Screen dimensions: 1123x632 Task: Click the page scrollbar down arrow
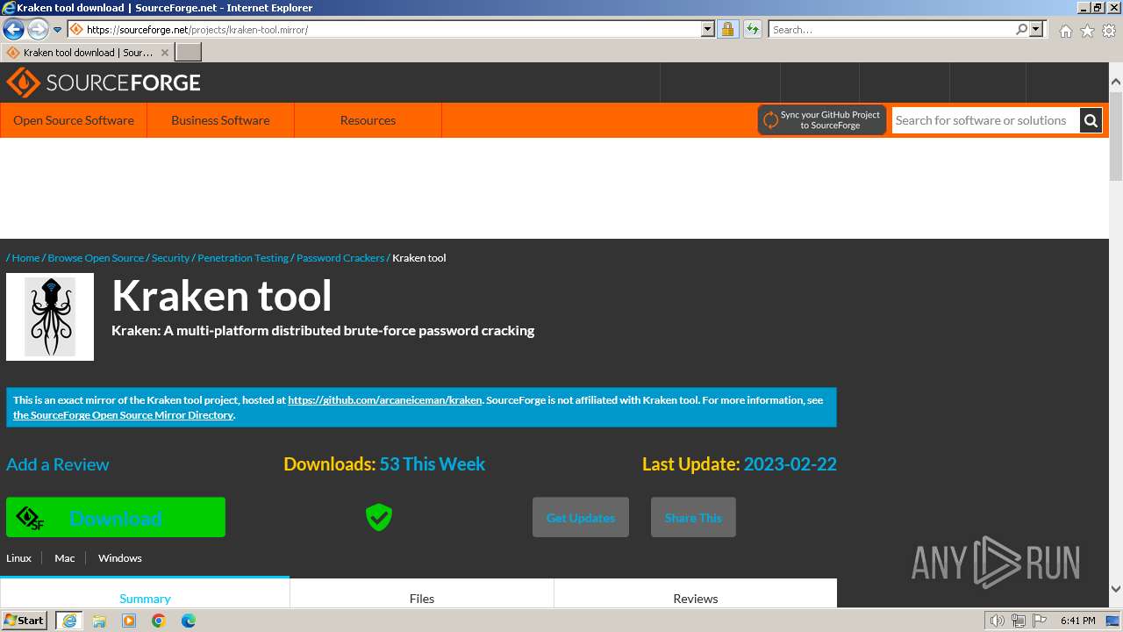click(x=1116, y=589)
